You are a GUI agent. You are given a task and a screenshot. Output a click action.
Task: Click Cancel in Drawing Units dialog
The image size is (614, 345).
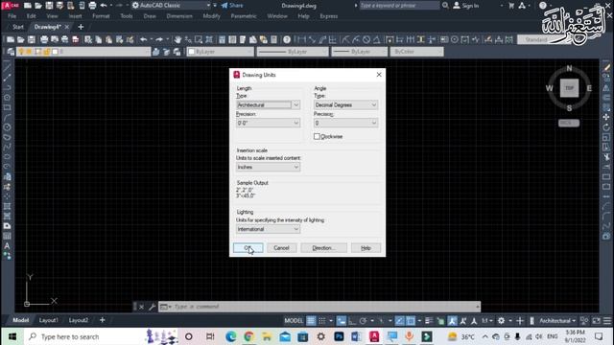281,248
